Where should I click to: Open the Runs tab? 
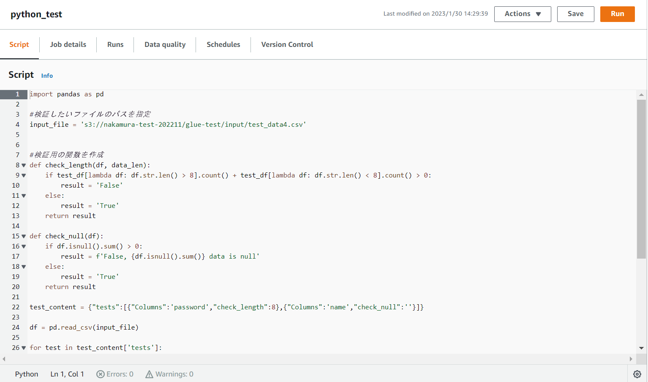115,44
